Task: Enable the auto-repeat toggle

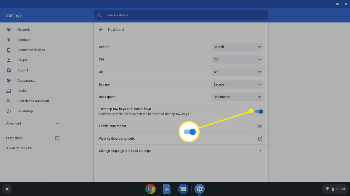Action: tap(258, 126)
